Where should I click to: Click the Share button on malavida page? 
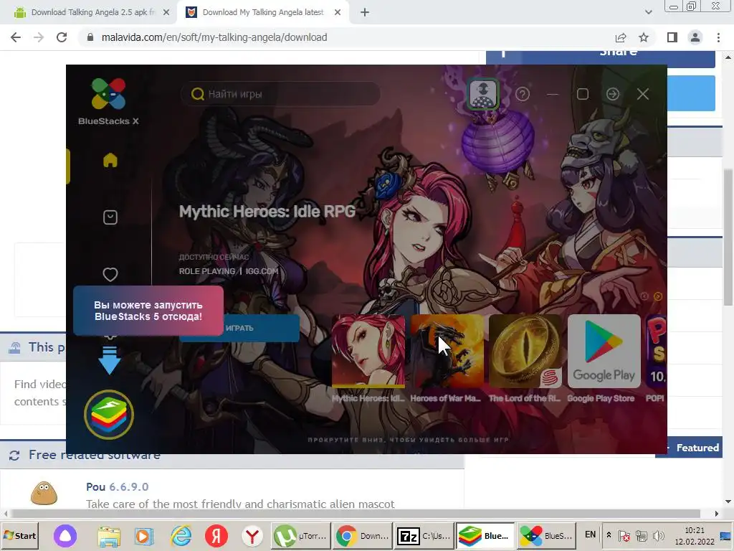601,59
